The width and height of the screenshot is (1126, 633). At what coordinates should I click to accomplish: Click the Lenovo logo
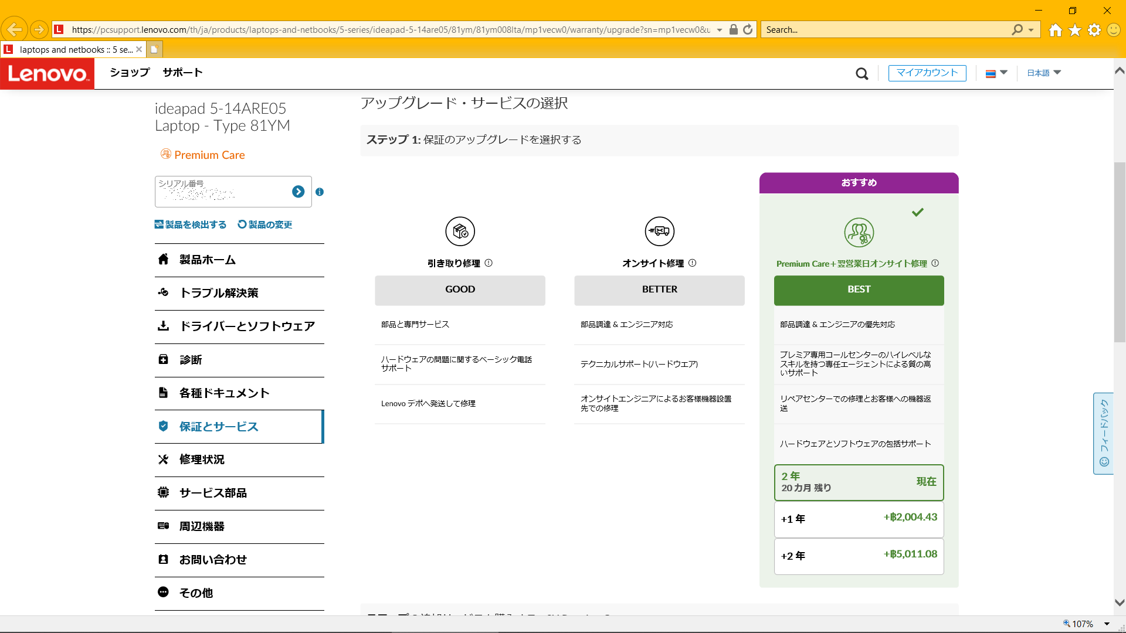[x=48, y=73]
